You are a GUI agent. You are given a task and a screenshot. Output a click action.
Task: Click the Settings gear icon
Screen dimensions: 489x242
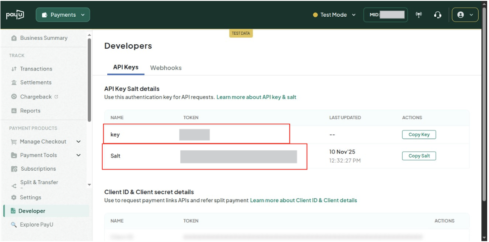pos(14,197)
